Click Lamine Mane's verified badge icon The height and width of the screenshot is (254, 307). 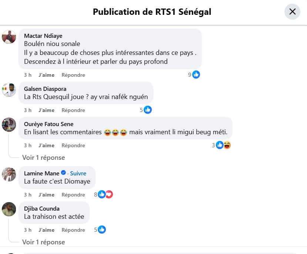[x=63, y=173]
